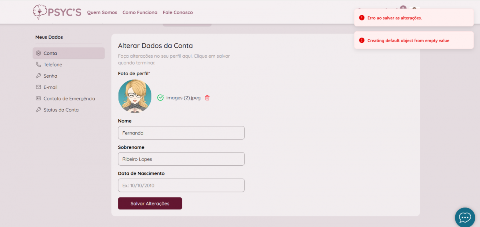Delete uploaded image with red trash icon
Screen dimensions: 480x227
pos(207,98)
